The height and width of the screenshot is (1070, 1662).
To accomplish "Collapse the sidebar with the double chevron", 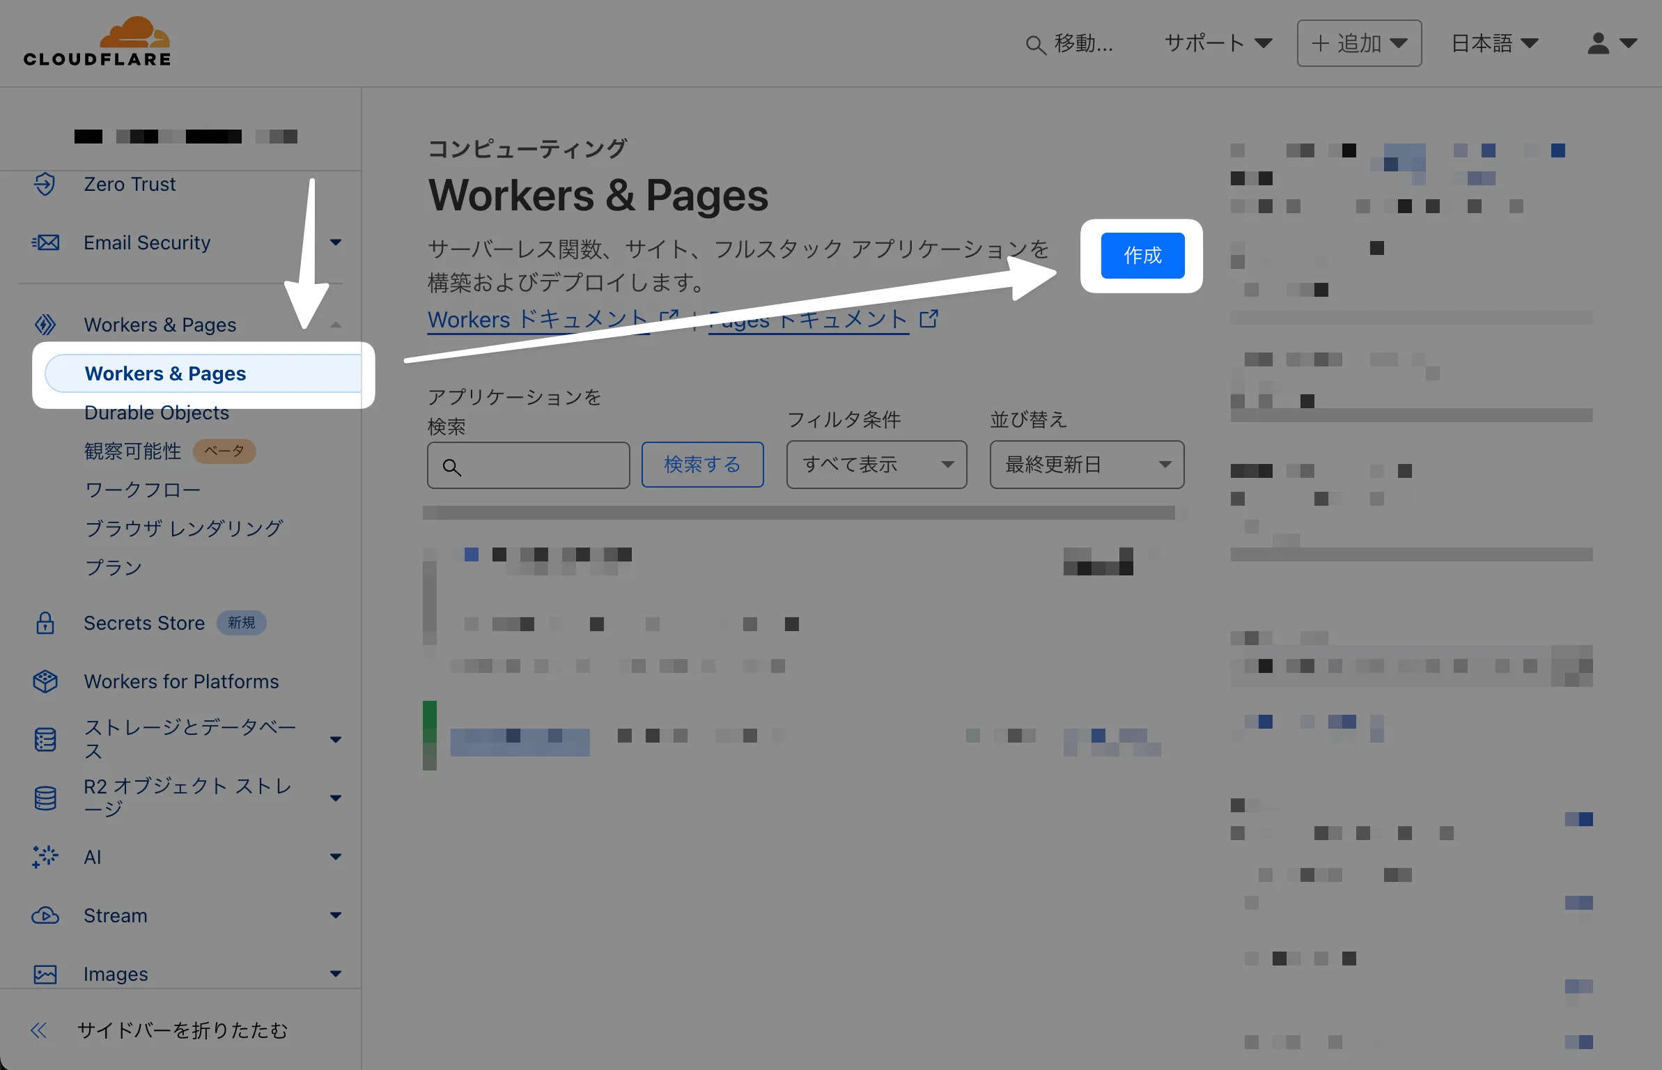I will (39, 1030).
